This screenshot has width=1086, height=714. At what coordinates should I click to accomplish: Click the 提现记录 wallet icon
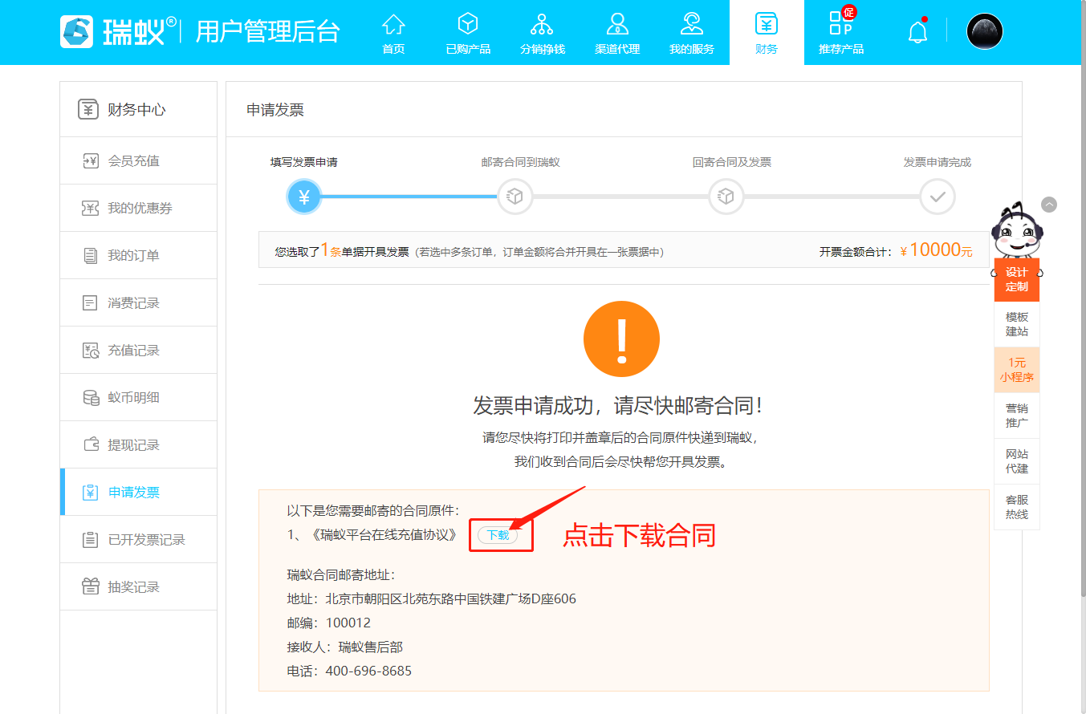(91, 444)
